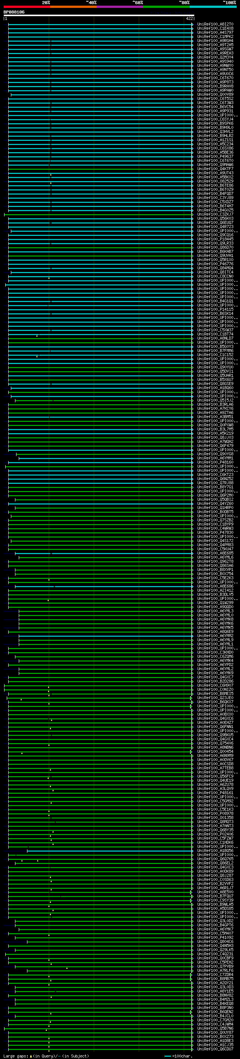
Task: Select the UniRef100_A9S940 label
Action: [x=215, y=61]
